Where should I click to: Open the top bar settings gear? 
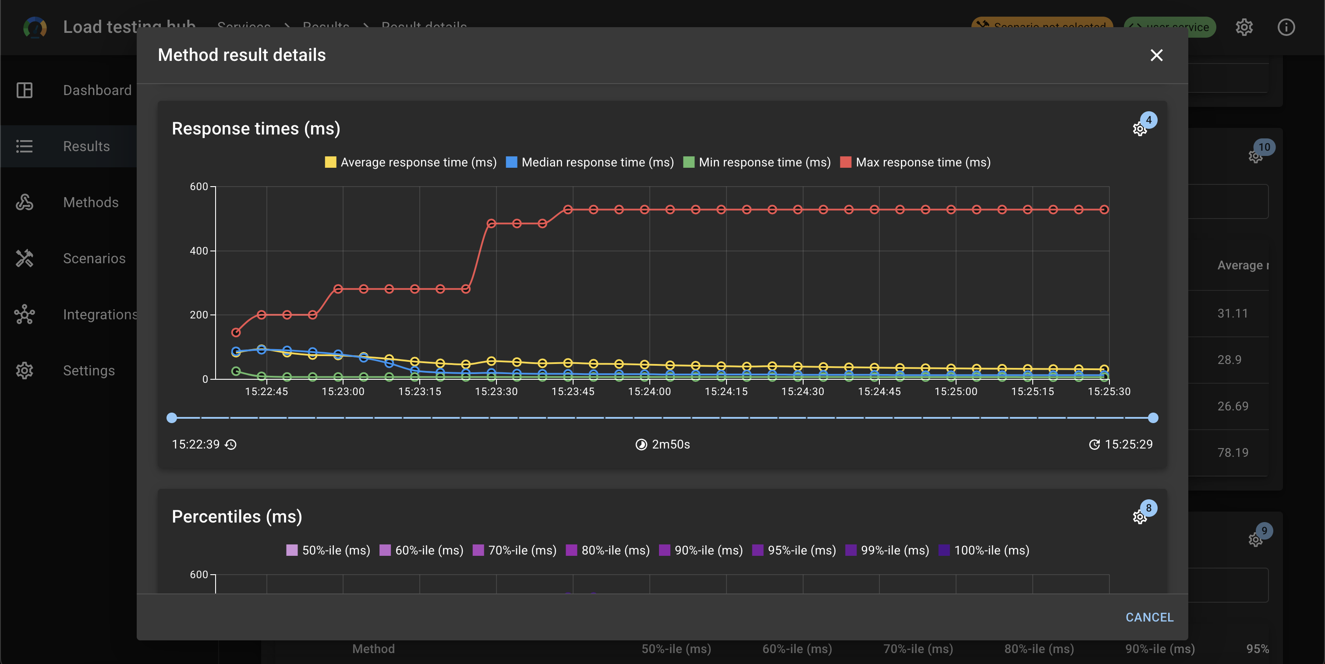pyautogui.click(x=1244, y=27)
